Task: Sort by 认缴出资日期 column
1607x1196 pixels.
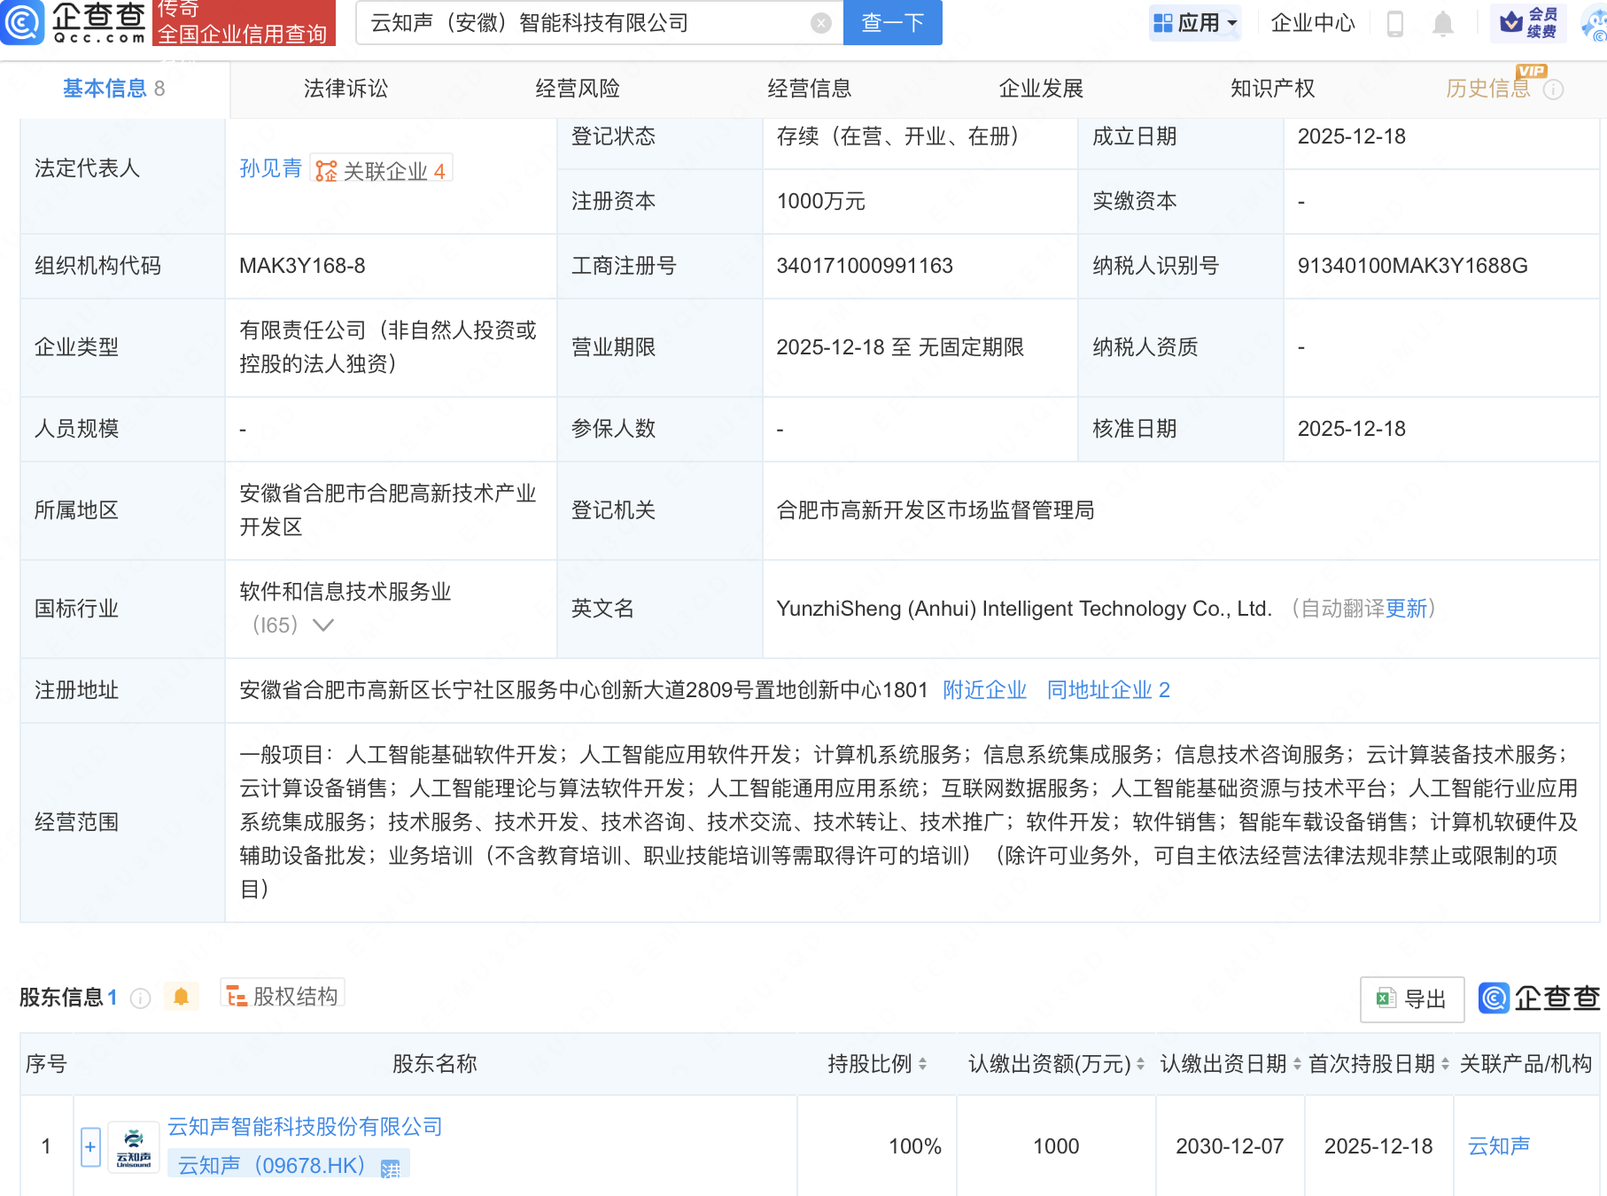Action: tap(1297, 1064)
